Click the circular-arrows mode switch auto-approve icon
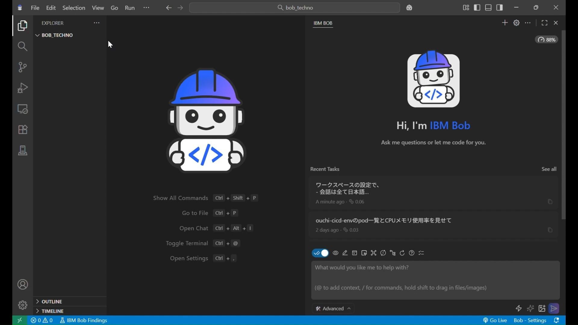The height and width of the screenshot is (325, 578). click(383, 253)
